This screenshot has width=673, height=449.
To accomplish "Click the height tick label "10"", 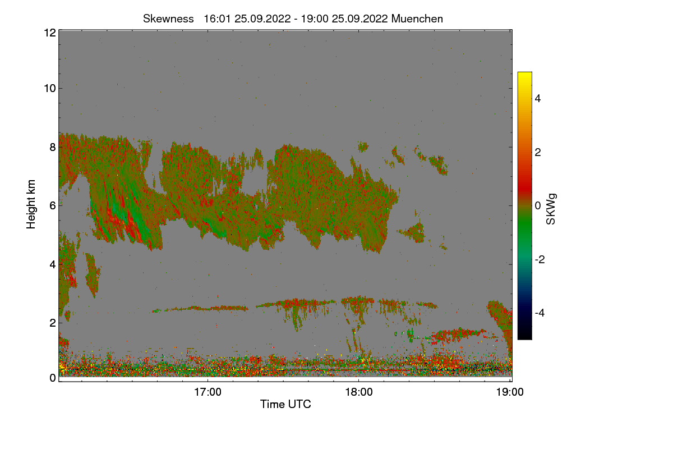I will (x=49, y=88).
